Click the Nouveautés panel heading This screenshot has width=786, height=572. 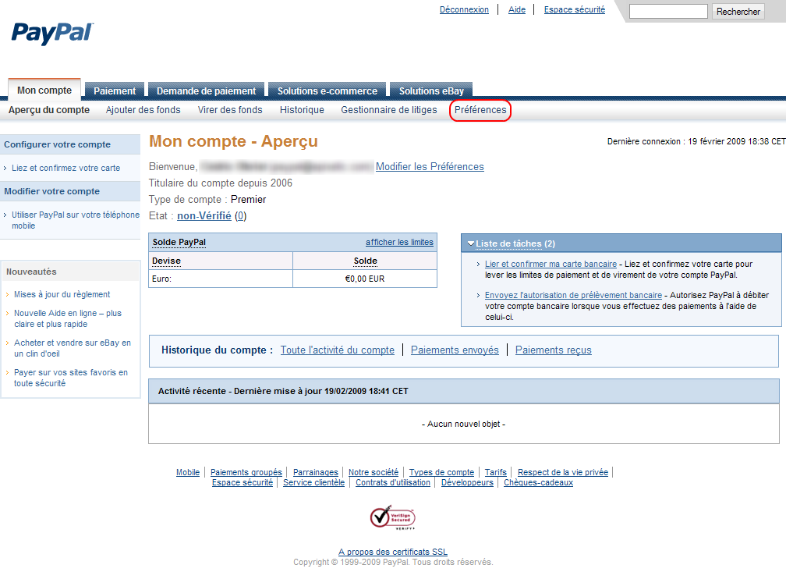[31, 272]
